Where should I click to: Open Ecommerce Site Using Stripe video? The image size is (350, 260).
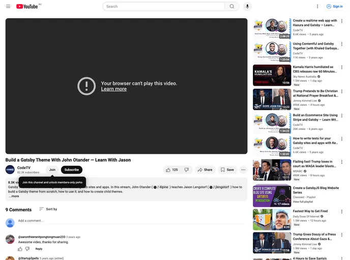(x=315, y=117)
